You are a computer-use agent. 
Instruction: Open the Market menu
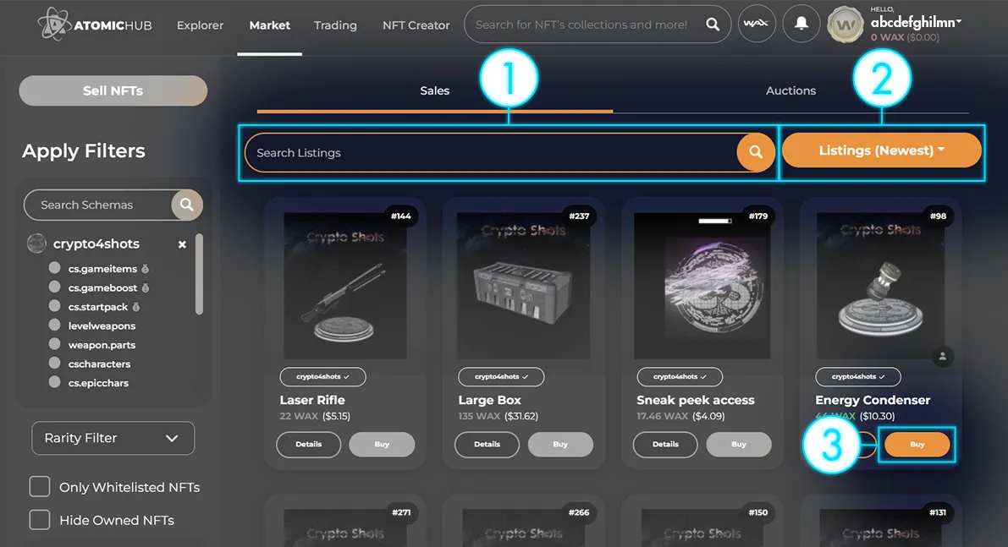coord(269,25)
